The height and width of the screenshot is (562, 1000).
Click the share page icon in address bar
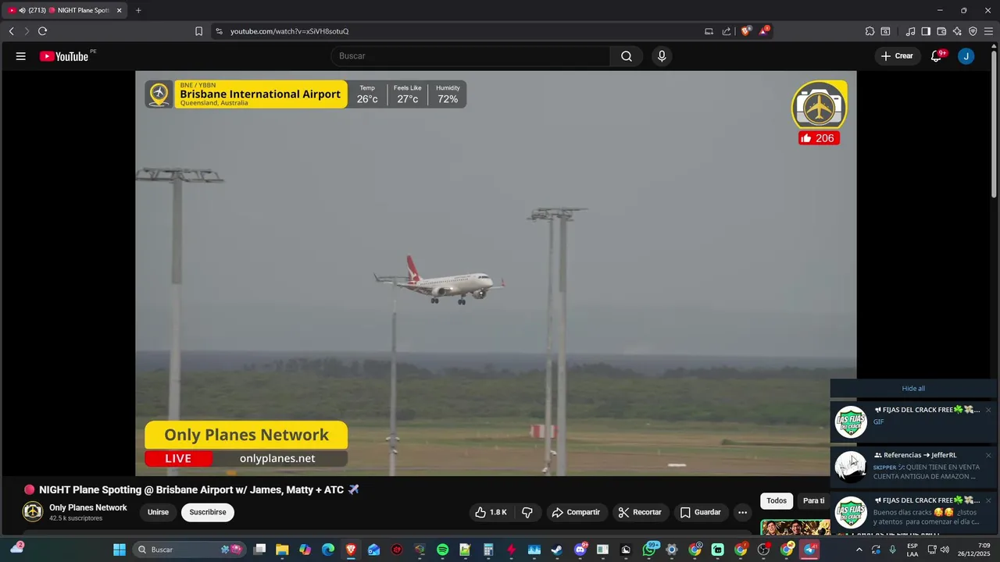(727, 31)
